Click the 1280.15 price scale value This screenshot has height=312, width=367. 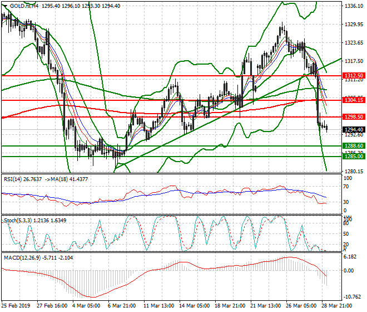[354, 172]
